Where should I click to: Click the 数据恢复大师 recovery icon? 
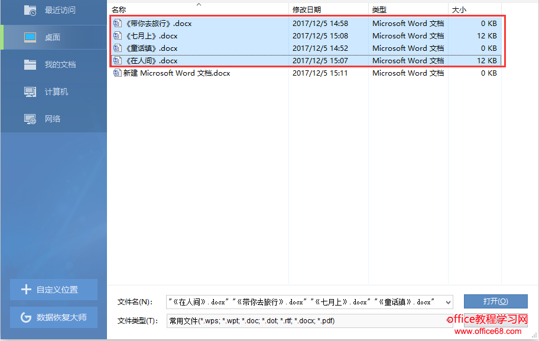[26, 317]
